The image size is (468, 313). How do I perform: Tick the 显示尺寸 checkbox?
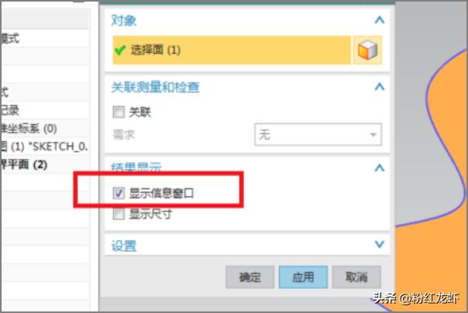119,214
